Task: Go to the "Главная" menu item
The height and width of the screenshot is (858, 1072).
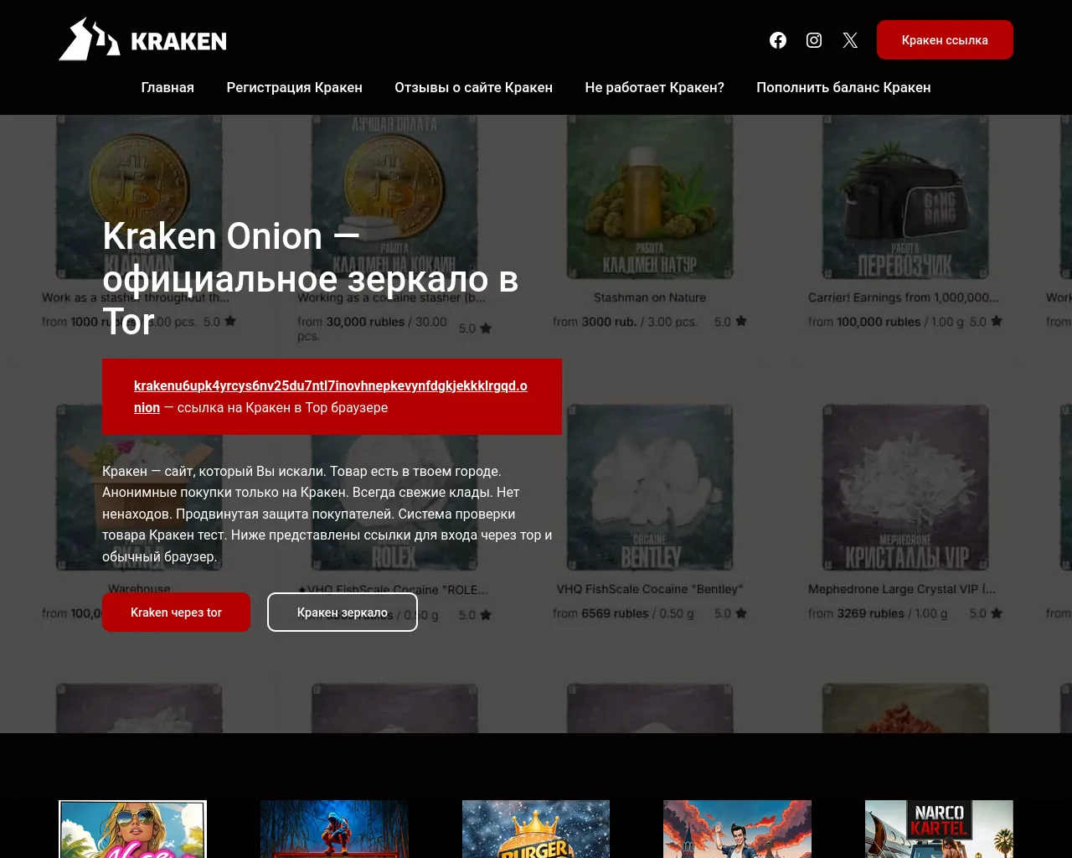Action: [x=167, y=87]
